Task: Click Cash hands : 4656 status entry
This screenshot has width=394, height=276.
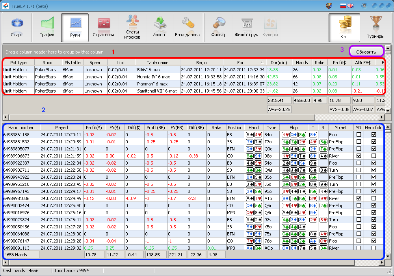Action: click(20, 270)
